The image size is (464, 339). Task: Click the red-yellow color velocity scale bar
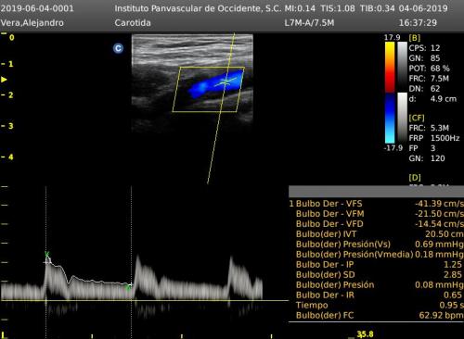point(390,67)
